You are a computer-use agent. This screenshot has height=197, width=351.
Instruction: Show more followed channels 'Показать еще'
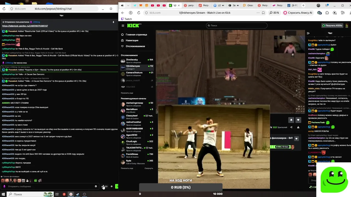(x=127, y=93)
